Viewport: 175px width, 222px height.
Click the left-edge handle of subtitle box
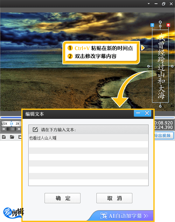coord(148,66)
